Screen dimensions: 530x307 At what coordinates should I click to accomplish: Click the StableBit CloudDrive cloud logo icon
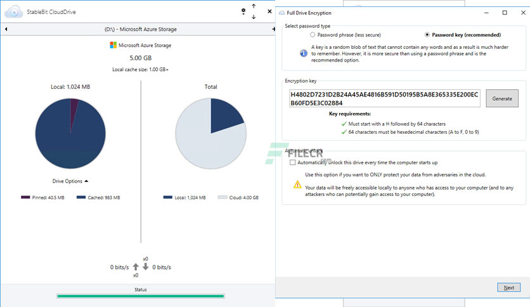tap(13, 12)
